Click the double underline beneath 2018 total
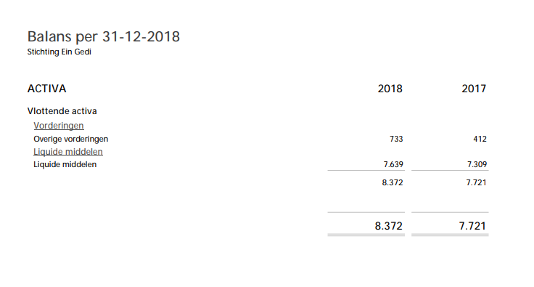Image resolution: width=534 pixels, height=287 pixels. (366, 235)
